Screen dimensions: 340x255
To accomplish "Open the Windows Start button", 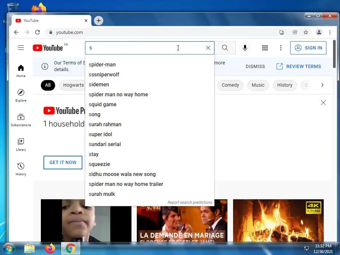I will [x=9, y=248].
